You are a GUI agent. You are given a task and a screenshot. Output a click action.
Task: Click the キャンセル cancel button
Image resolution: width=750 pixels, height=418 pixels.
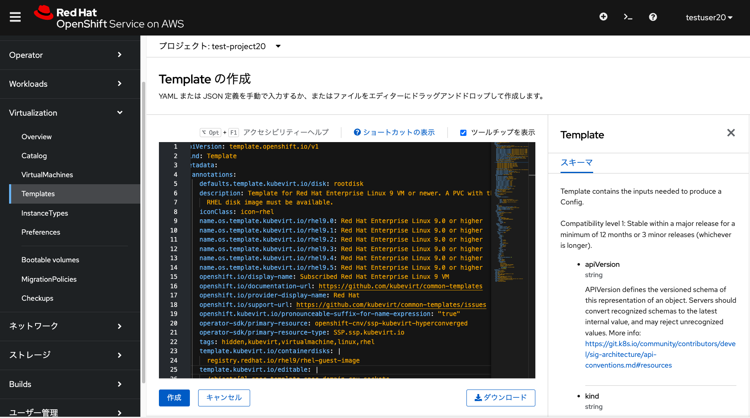click(224, 398)
